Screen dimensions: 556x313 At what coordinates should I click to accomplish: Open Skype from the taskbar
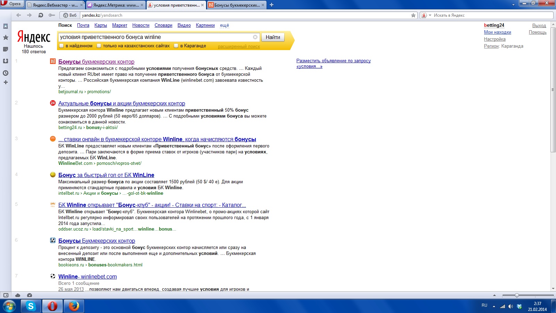pos(31,306)
